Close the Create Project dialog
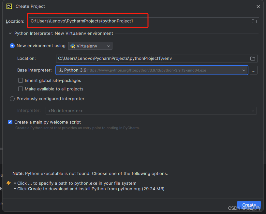Image resolution: width=266 pixels, height=214 pixels. (258, 7)
